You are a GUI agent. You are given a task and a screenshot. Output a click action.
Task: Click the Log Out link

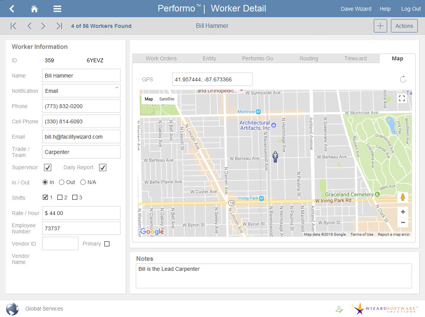[410, 9]
